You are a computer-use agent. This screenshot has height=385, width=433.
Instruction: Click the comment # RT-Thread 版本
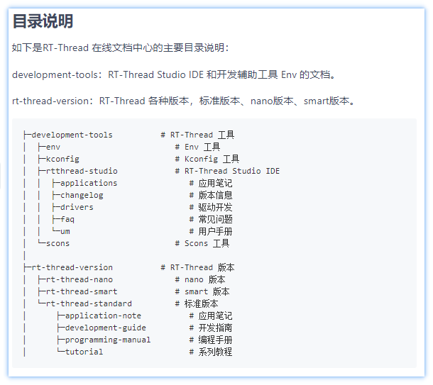point(198,267)
